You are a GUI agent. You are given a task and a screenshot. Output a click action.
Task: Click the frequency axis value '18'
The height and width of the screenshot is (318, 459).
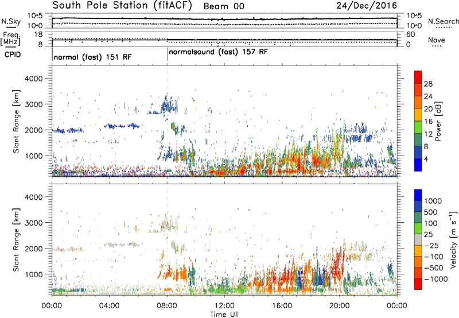(x=38, y=34)
